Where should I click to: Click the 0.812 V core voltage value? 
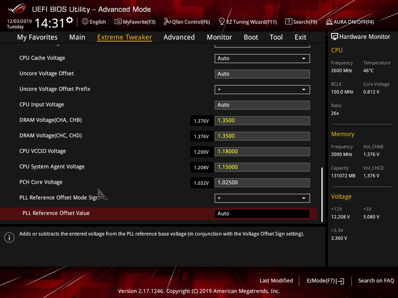click(371, 92)
